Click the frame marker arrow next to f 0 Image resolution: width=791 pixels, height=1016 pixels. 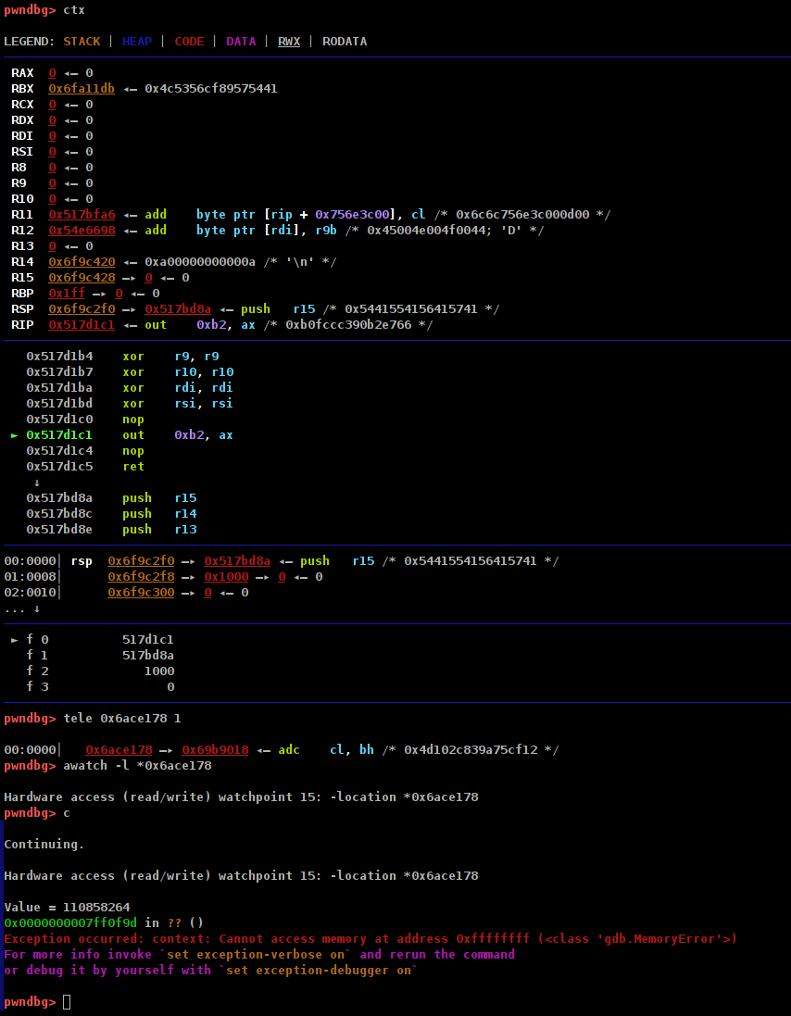[x=15, y=640]
